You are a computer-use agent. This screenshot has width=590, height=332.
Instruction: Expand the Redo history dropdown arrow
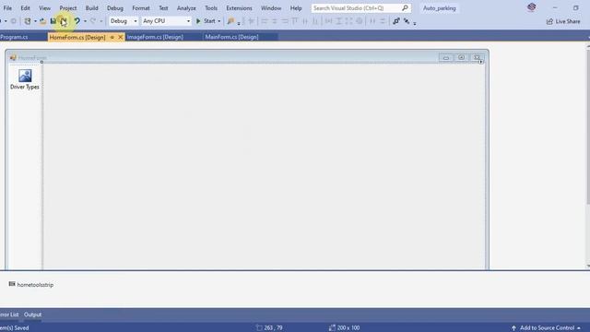pyautogui.click(x=100, y=21)
